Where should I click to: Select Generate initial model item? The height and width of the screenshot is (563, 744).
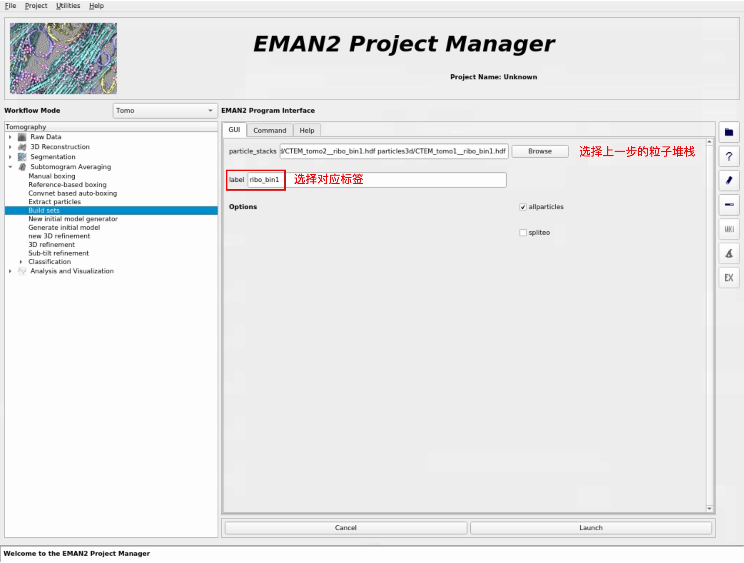tap(64, 228)
